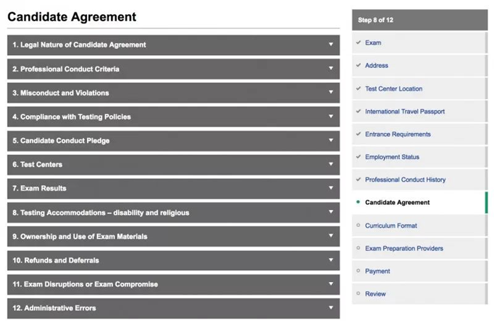Open the Exam Preparation Providers link
The width and height of the screenshot is (494, 321).
pyautogui.click(x=404, y=249)
